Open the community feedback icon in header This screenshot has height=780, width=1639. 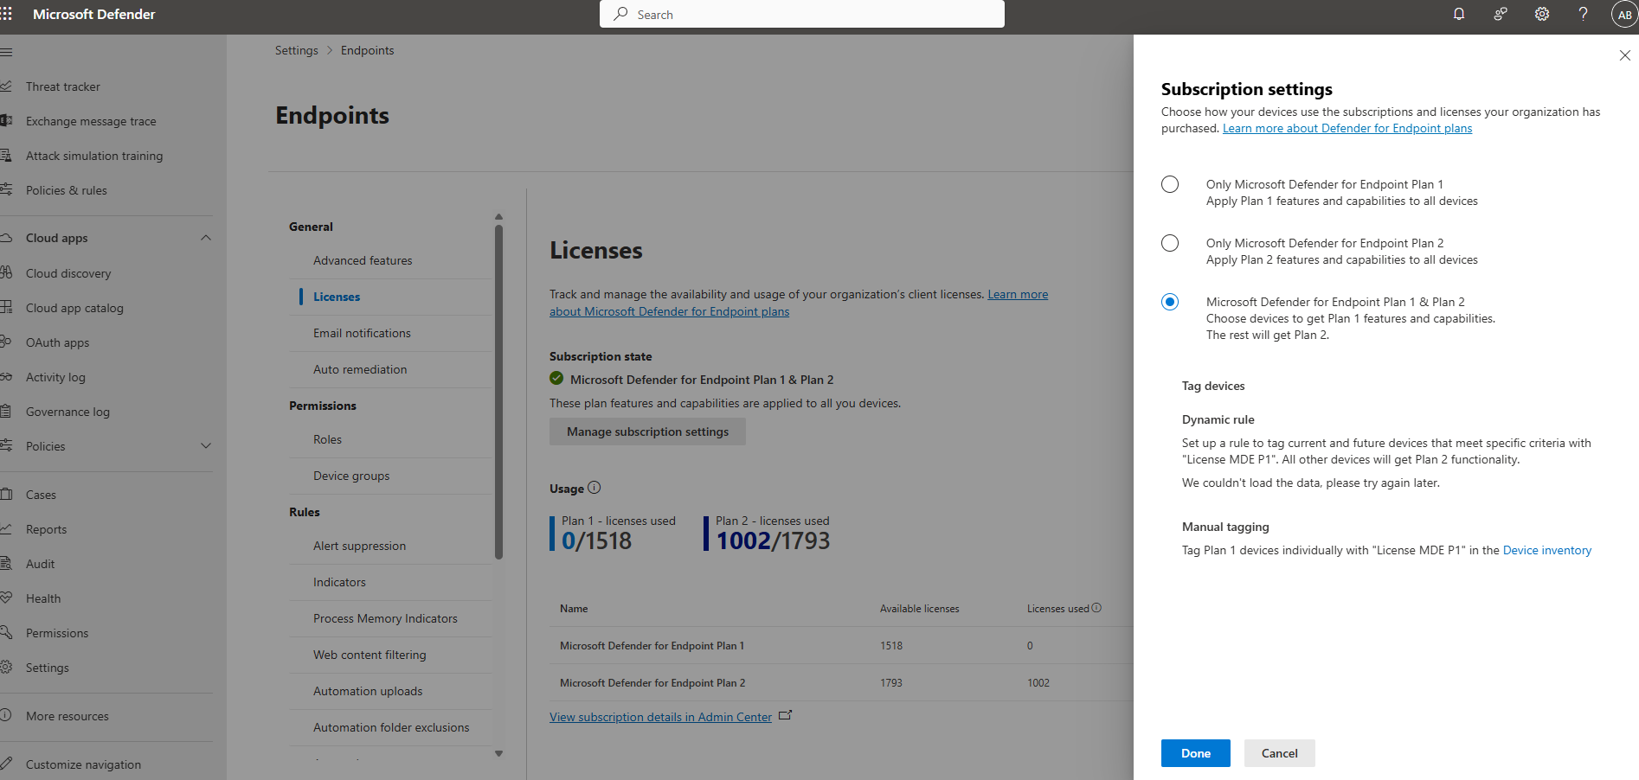[1501, 14]
